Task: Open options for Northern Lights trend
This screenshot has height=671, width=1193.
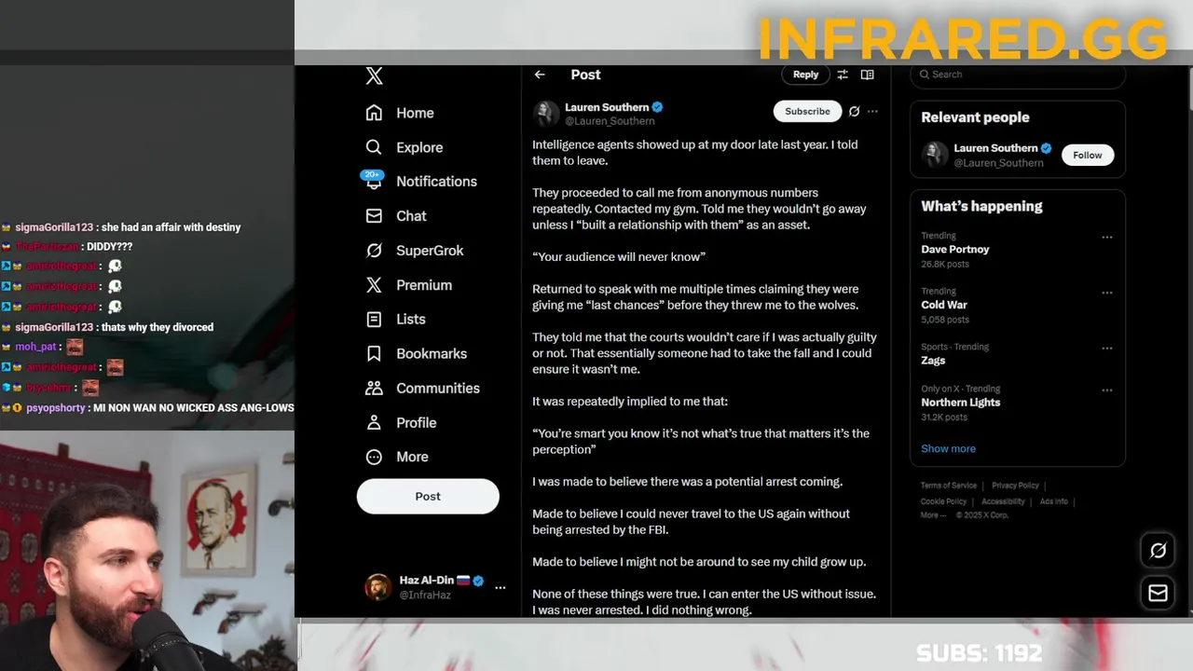Action: point(1107,390)
